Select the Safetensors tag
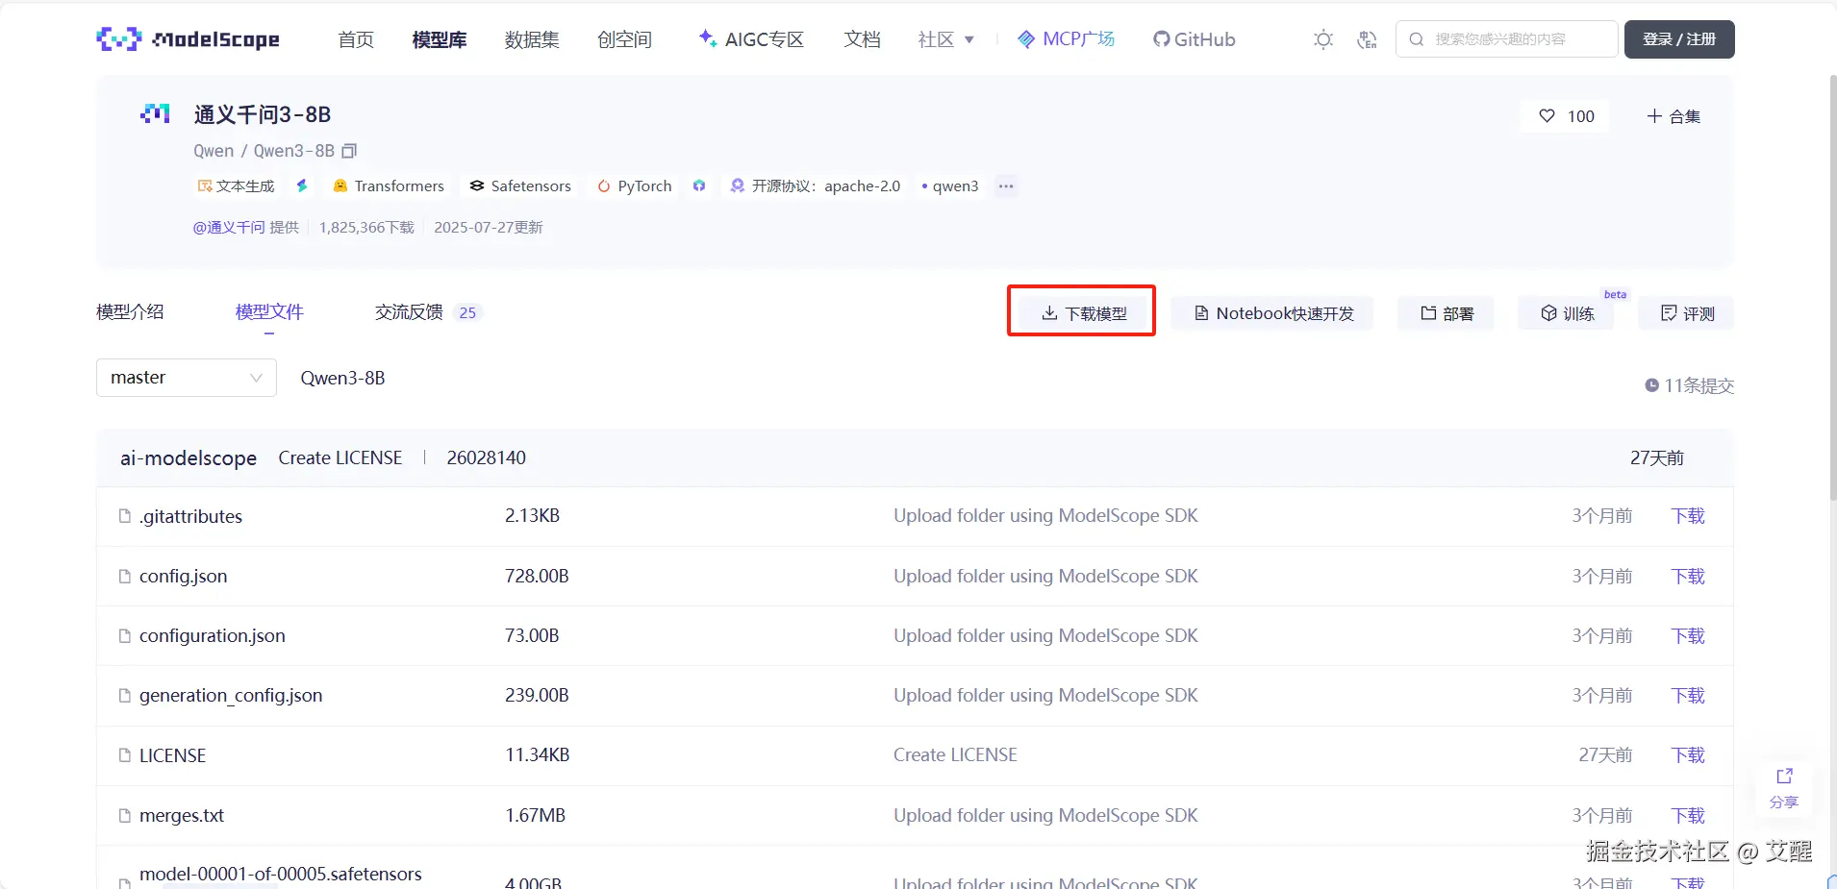1837x889 pixels. (x=520, y=185)
